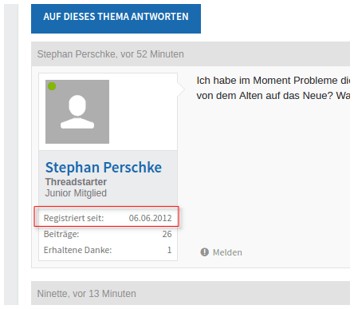Image resolution: width=354 pixels, height=309 pixels.
Task: Click the exclamation report icon
Action: click(x=204, y=252)
